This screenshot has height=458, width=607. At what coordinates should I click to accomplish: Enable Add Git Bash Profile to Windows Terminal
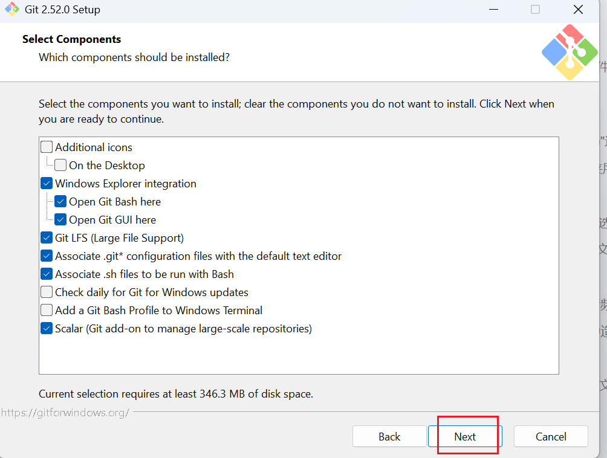(x=47, y=310)
